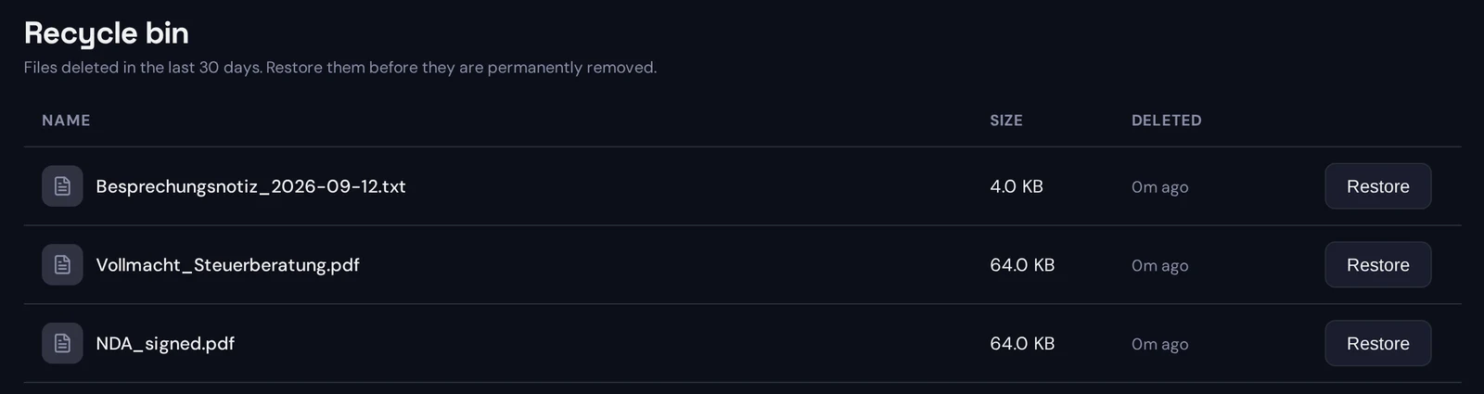Restore NDA_signed.pdf from recycle bin
1484x394 pixels.
pos(1377,344)
